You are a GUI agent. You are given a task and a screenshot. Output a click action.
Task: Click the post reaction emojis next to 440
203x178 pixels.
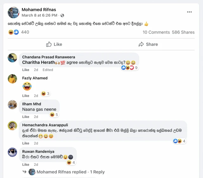(x=13, y=32)
